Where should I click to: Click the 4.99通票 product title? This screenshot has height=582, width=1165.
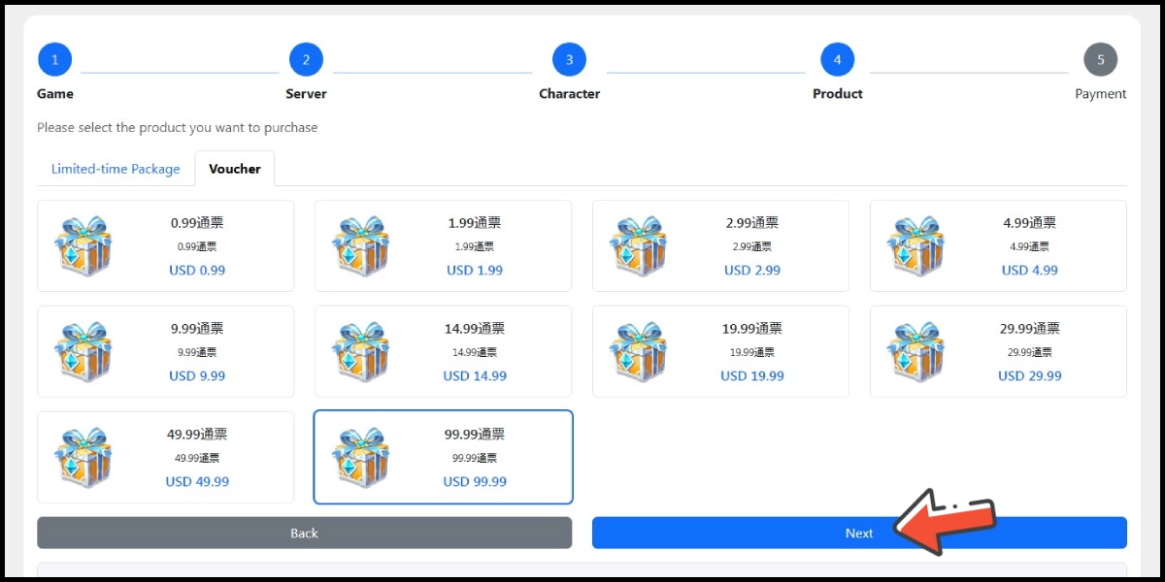(x=1030, y=223)
